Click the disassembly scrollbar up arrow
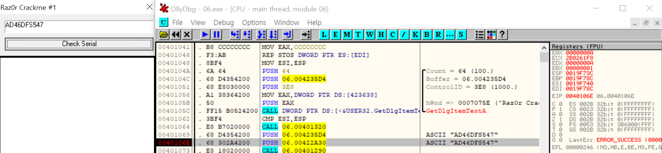 coord(544,48)
